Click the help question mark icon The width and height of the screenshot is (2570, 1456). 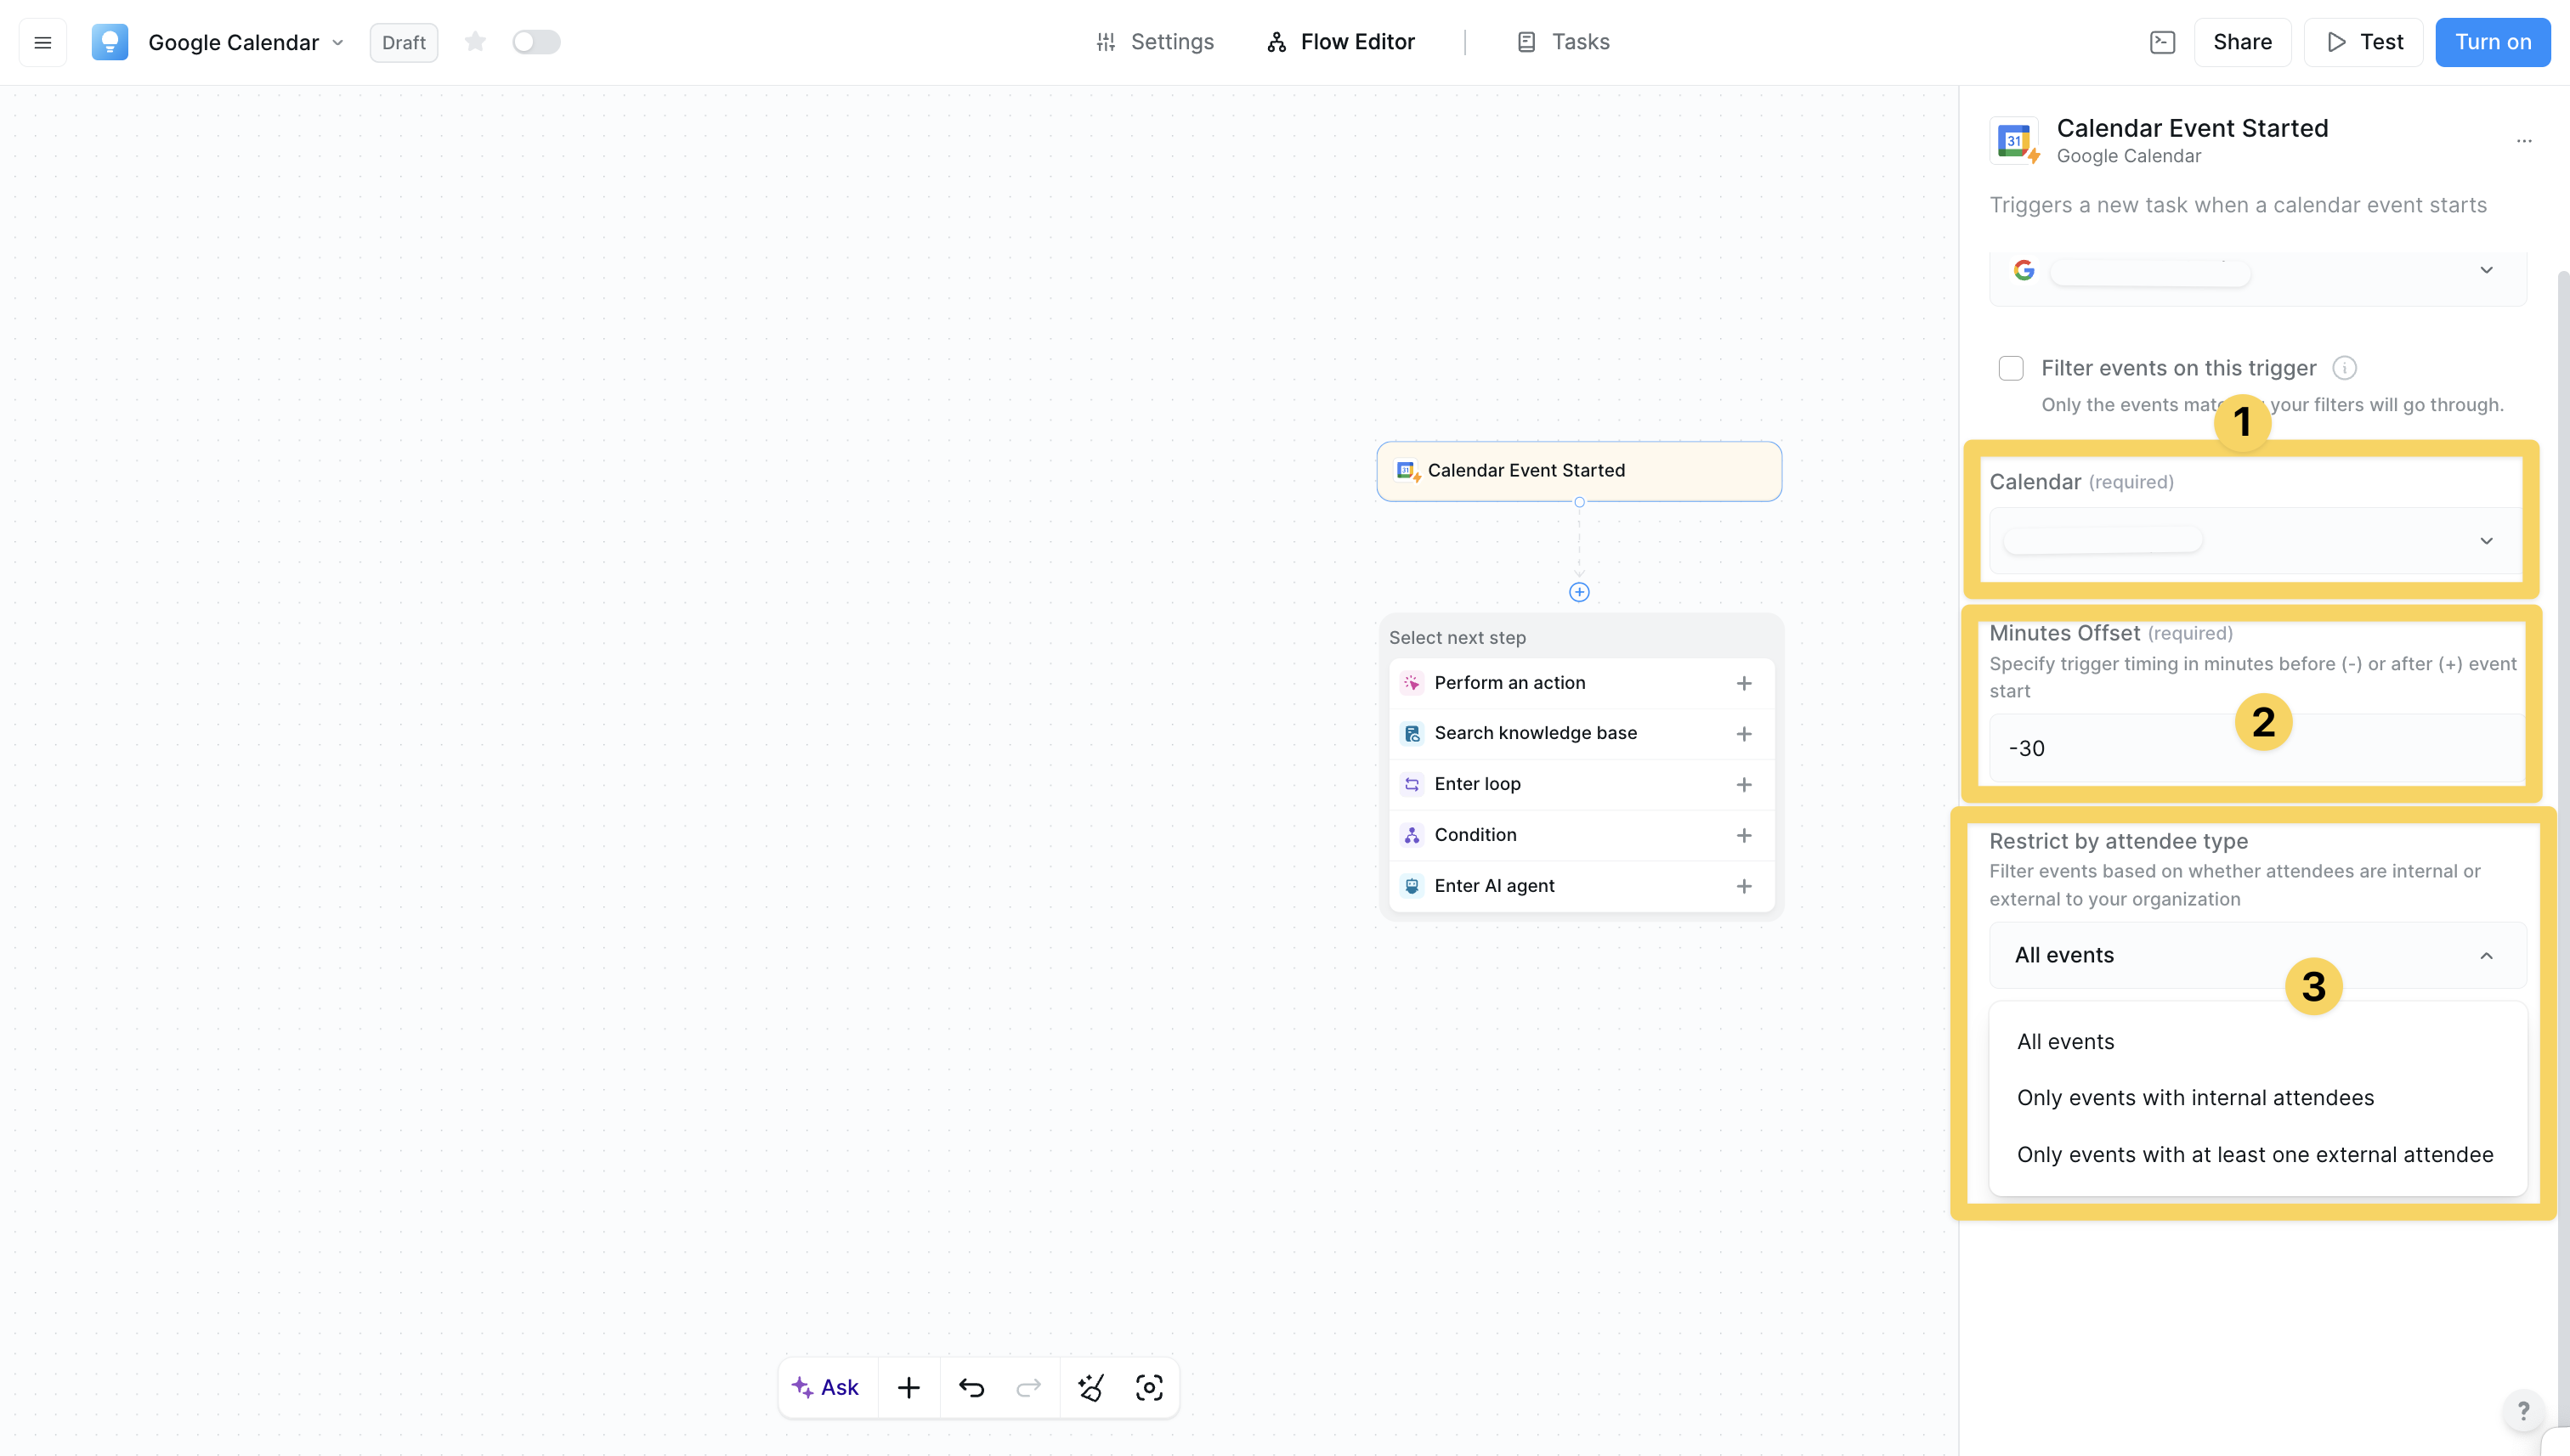point(2523,1411)
